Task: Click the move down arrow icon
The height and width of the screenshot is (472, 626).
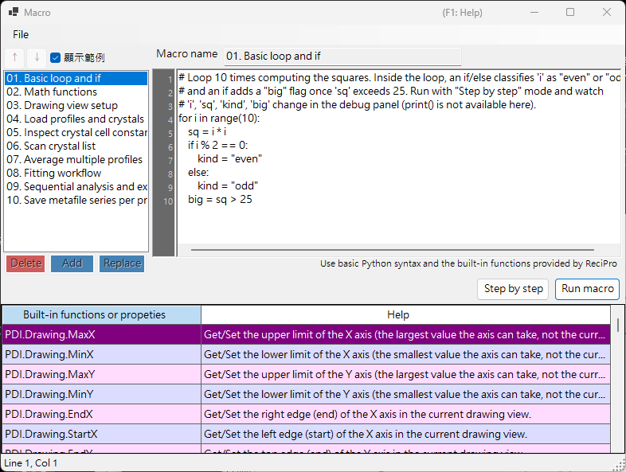Action: [x=37, y=57]
